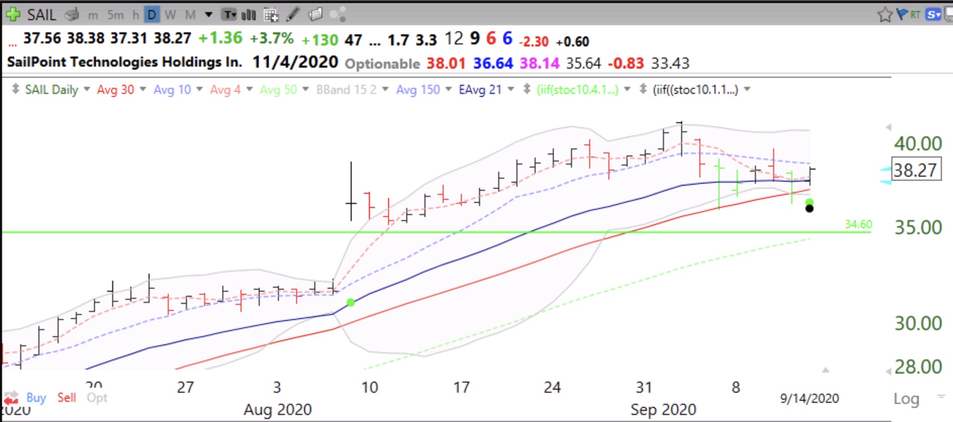Click the black dot below last bar

click(809, 208)
